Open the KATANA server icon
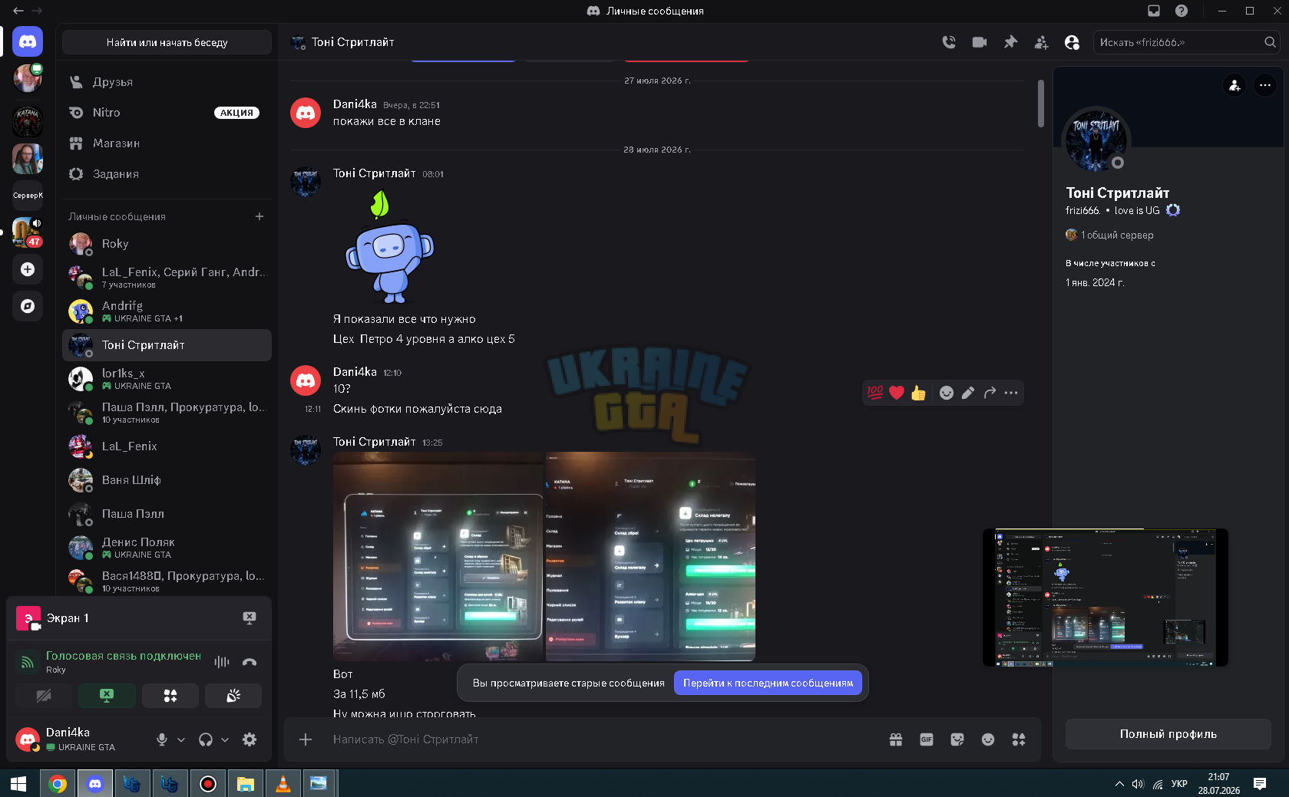 28,121
